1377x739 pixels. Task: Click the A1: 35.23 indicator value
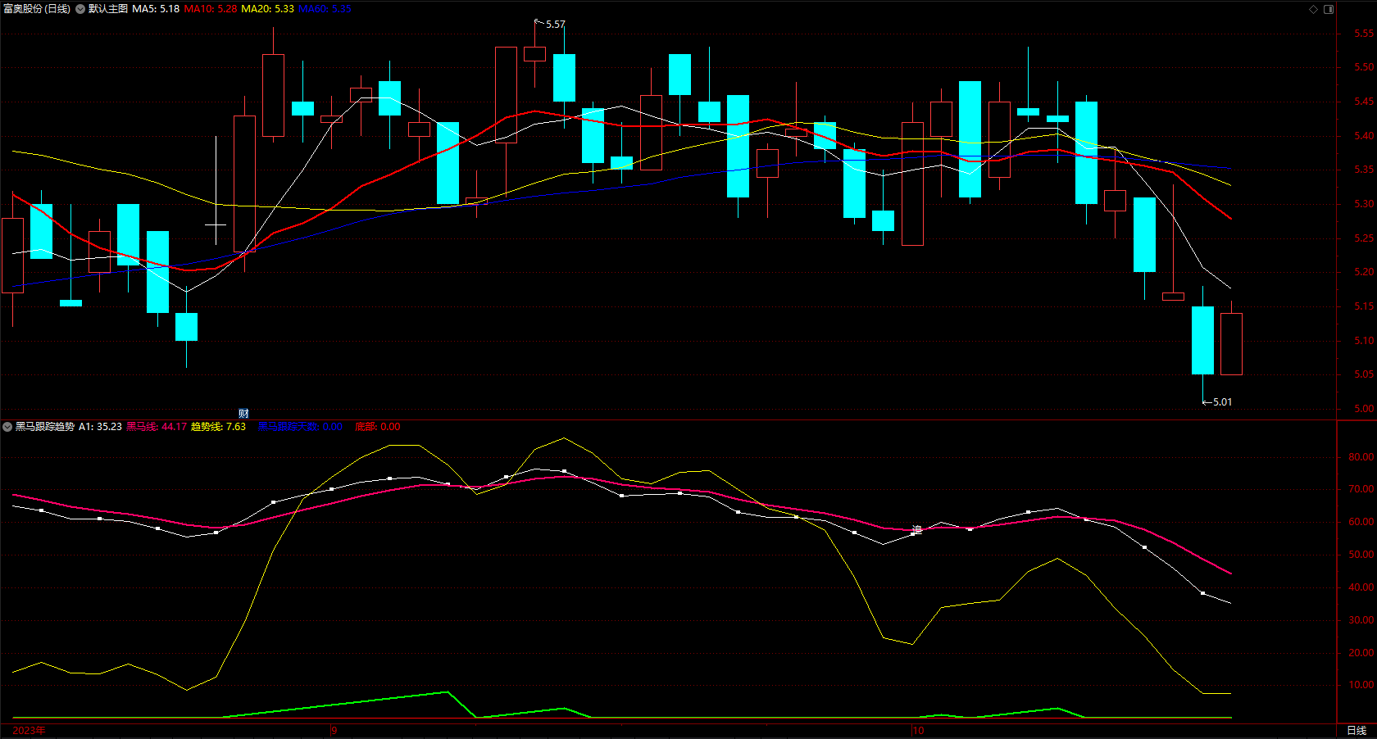[x=100, y=427]
